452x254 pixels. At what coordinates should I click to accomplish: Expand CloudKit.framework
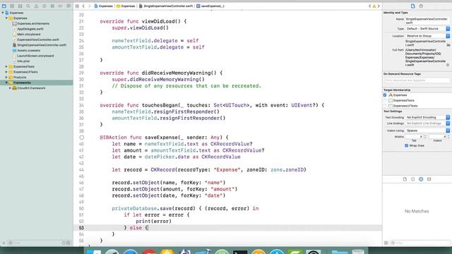coord(11,88)
